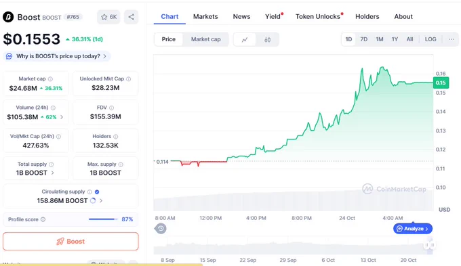The height and width of the screenshot is (266, 461).
Task: Open the Token Unlocks tab
Action: point(319,17)
